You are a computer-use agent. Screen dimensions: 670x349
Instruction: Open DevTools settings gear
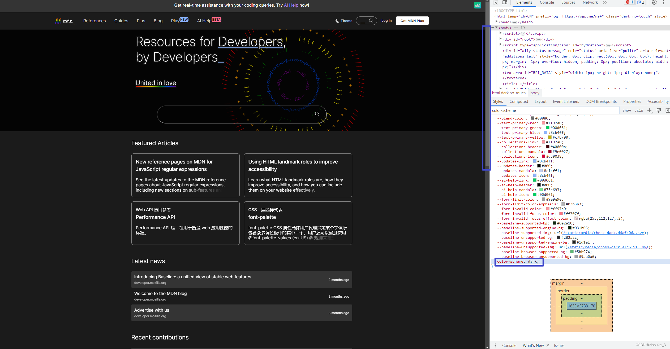coord(654,2)
